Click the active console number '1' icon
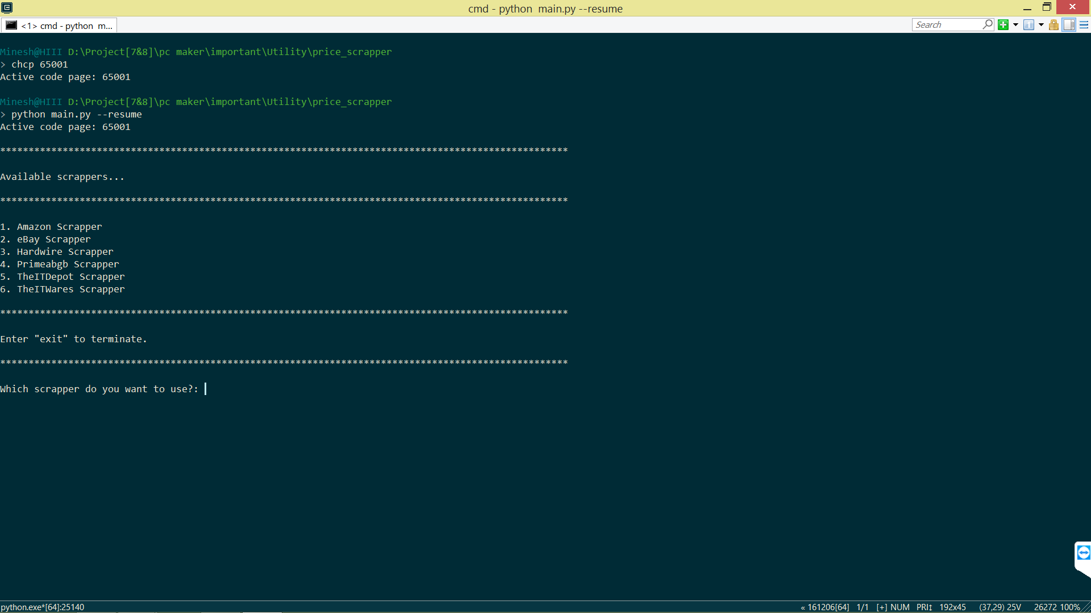1091x613 pixels. [x=1028, y=24]
